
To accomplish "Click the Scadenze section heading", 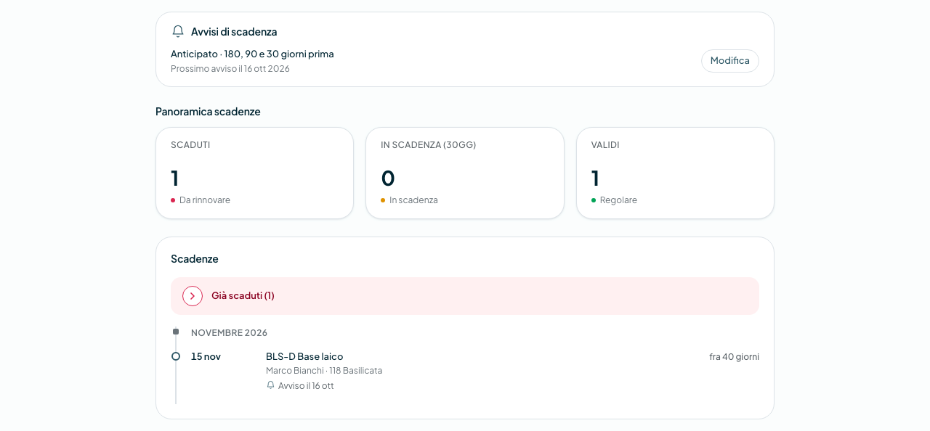I will (195, 259).
